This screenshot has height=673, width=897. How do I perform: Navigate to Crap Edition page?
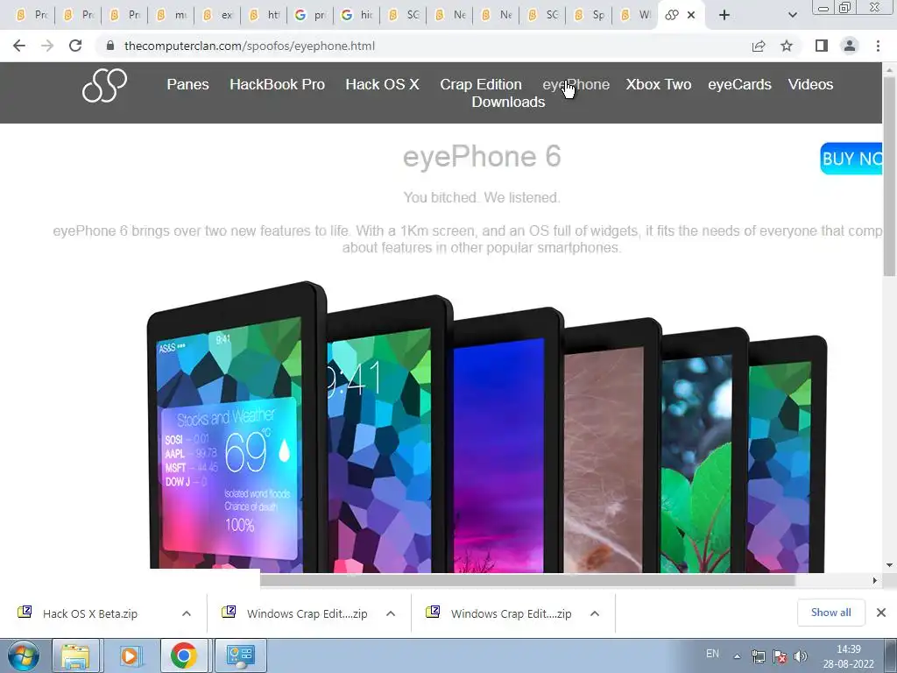point(481,84)
